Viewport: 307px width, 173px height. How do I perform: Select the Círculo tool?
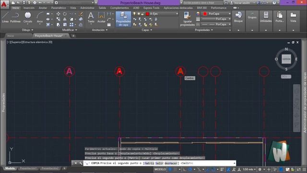coord(28,17)
